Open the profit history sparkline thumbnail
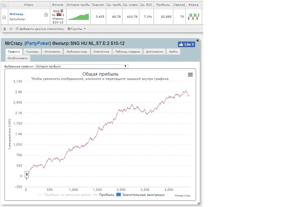The height and width of the screenshot is (207, 286). point(78,17)
